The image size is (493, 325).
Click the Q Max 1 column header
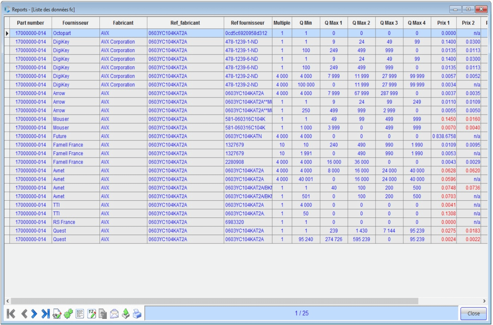click(x=334, y=23)
